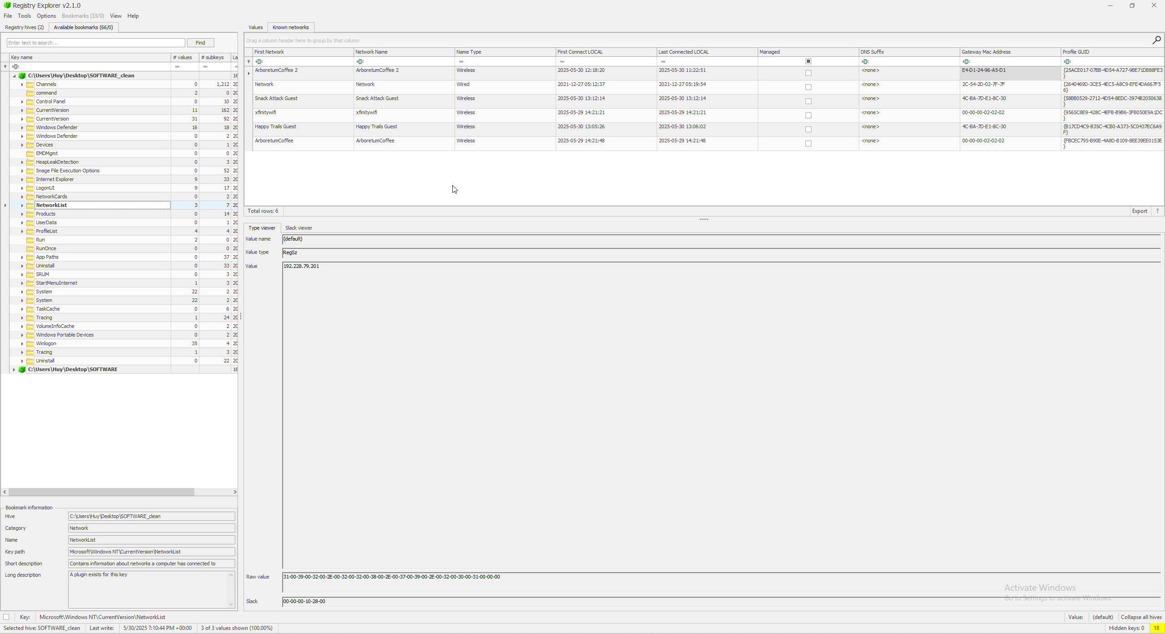Expand the ProfileList tree node
Screen dimensions: 1165x634
coord(22,231)
